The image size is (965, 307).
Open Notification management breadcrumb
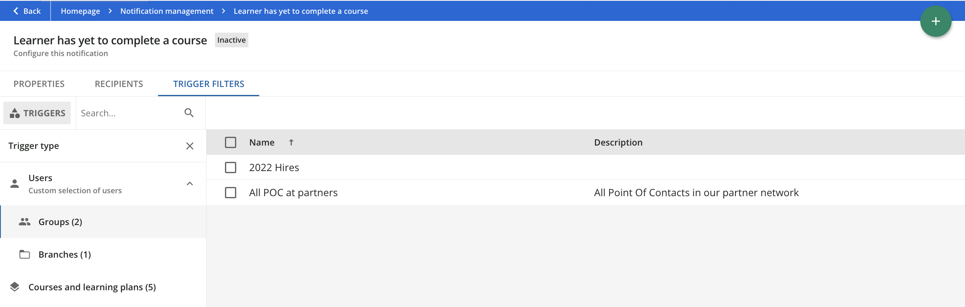(x=167, y=11)
